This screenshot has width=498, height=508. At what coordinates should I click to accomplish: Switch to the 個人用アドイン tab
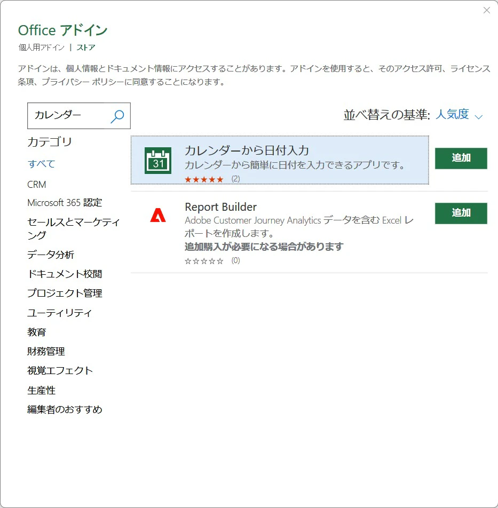pyautogui.click(x=42, y=47)
